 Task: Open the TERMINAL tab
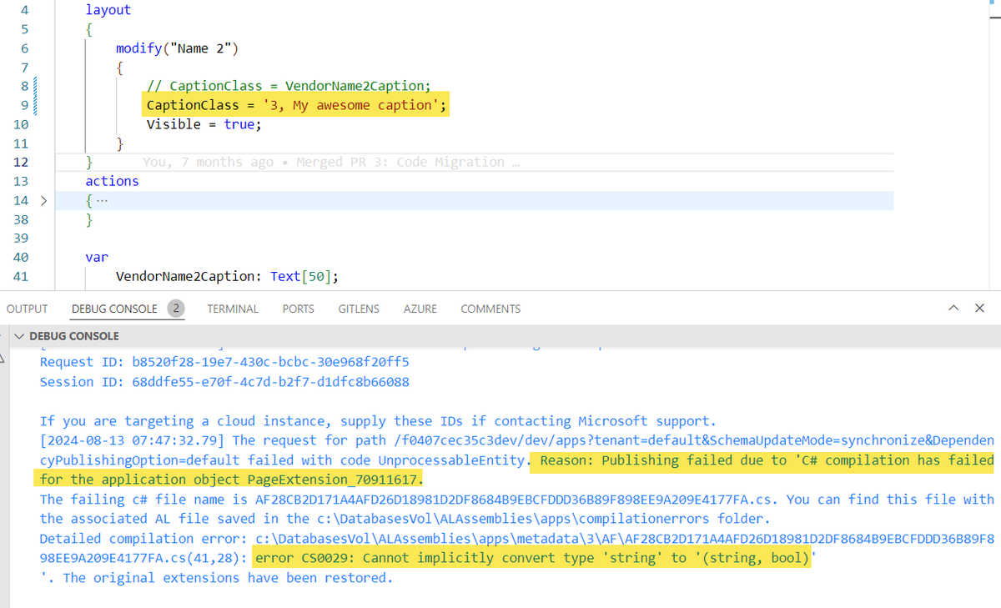pyautogui.click(x=233, y=309)
